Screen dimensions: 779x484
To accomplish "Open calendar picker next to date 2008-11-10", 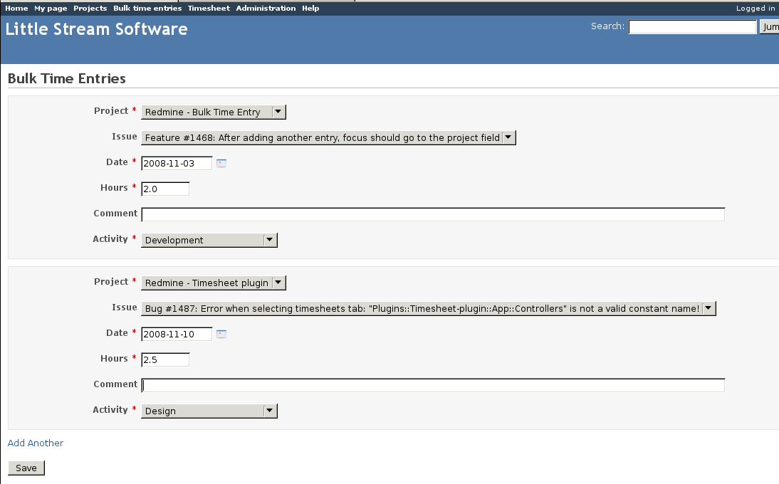I will point(221,334).
